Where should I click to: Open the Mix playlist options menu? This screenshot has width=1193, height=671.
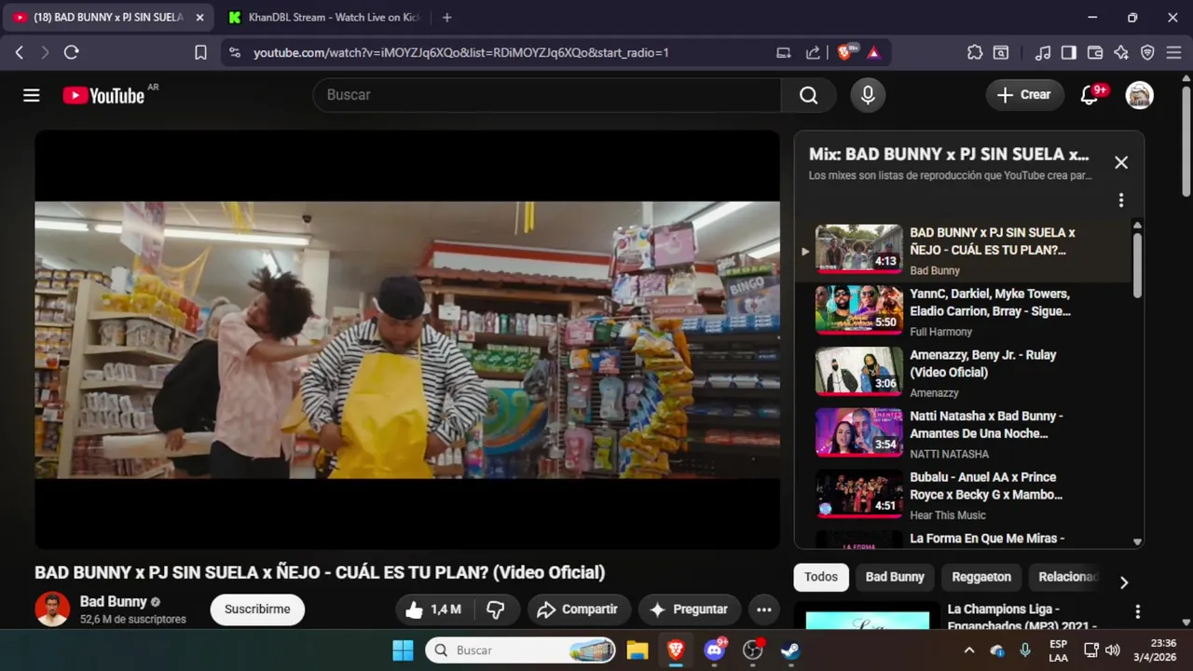(1121, 200)
